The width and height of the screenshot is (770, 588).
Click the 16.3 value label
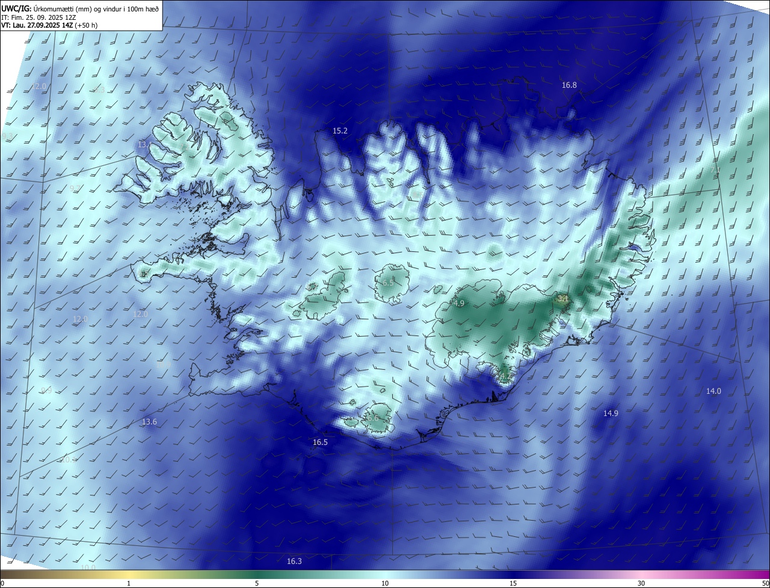pos(294,561)
